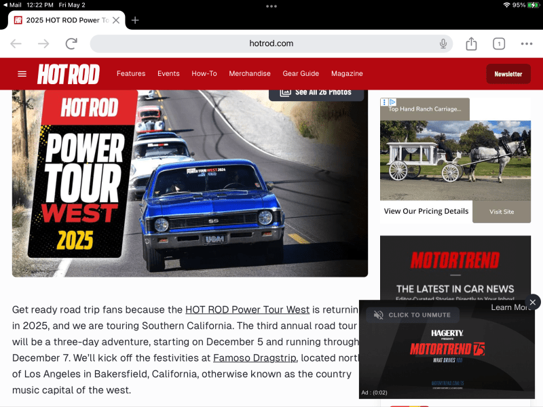Open the MotorTrend car news banner
Screen dimensions: 543x407
point(455,268)
